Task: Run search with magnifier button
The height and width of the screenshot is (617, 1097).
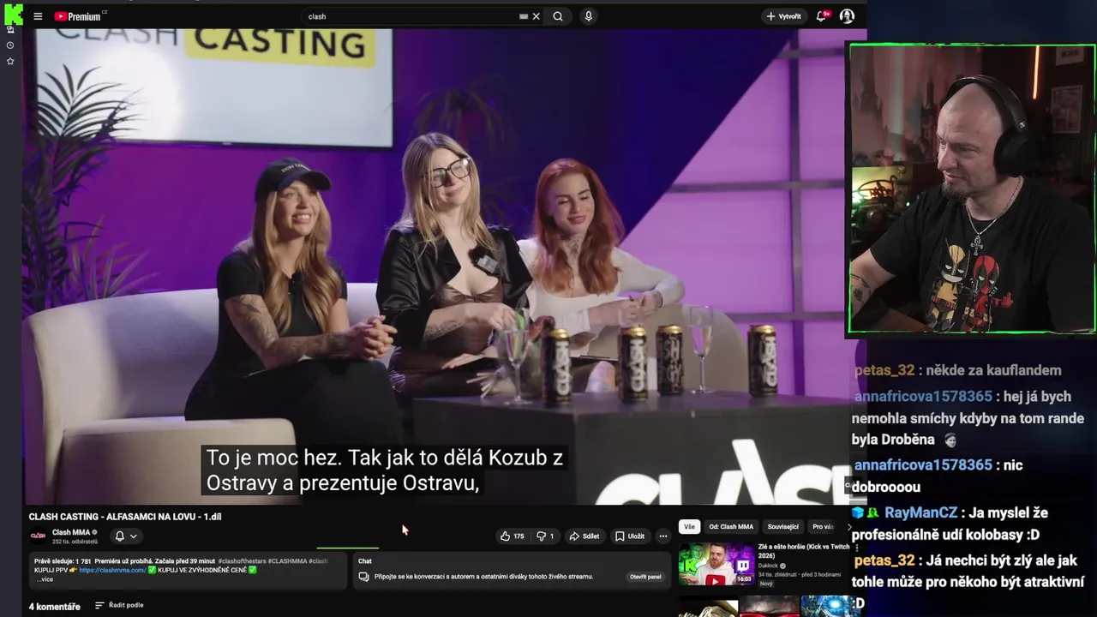Action: pos(558,16)
